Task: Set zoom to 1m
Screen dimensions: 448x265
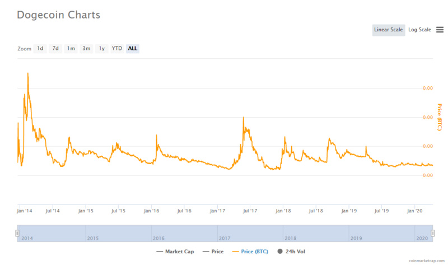Action: click(71, 49)
